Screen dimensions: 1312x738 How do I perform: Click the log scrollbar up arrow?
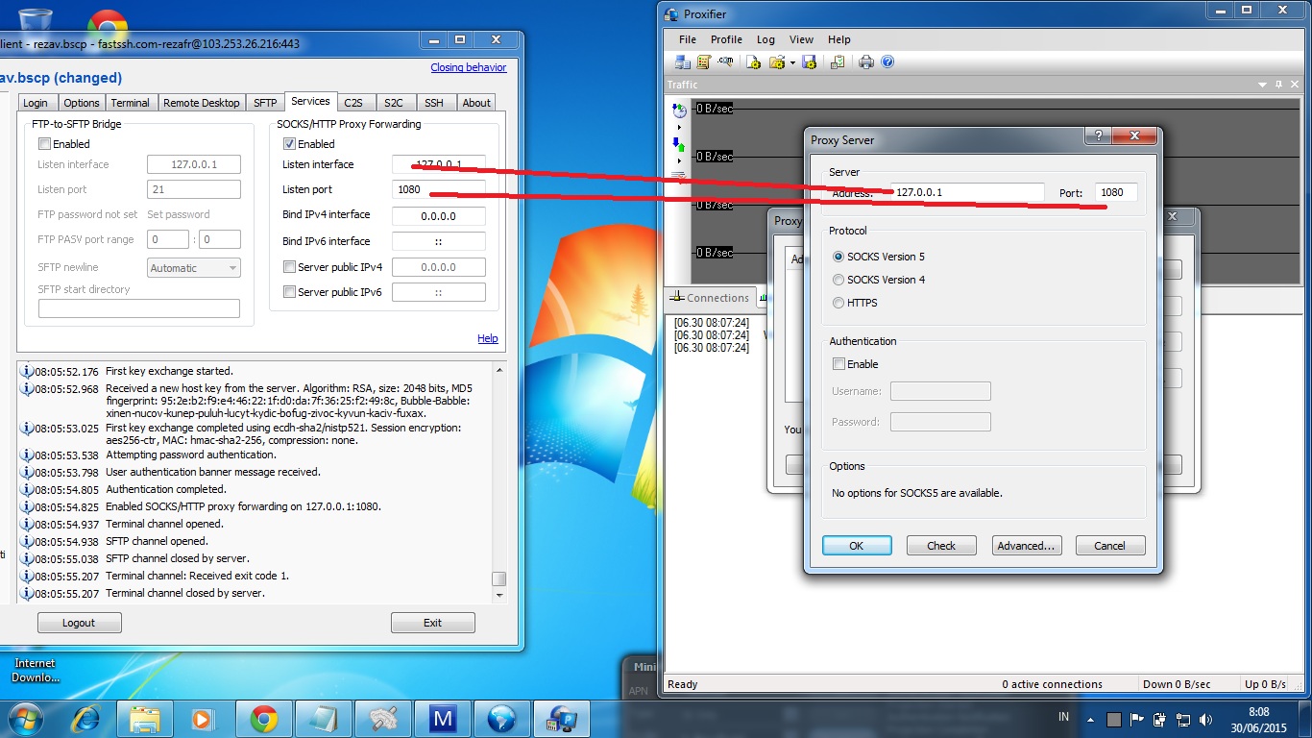pyautogui.click(x=498, y=369)
